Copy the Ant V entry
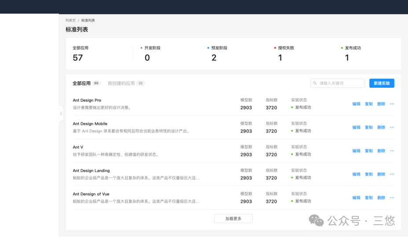 pyautogui.click(x=369, y=151)
